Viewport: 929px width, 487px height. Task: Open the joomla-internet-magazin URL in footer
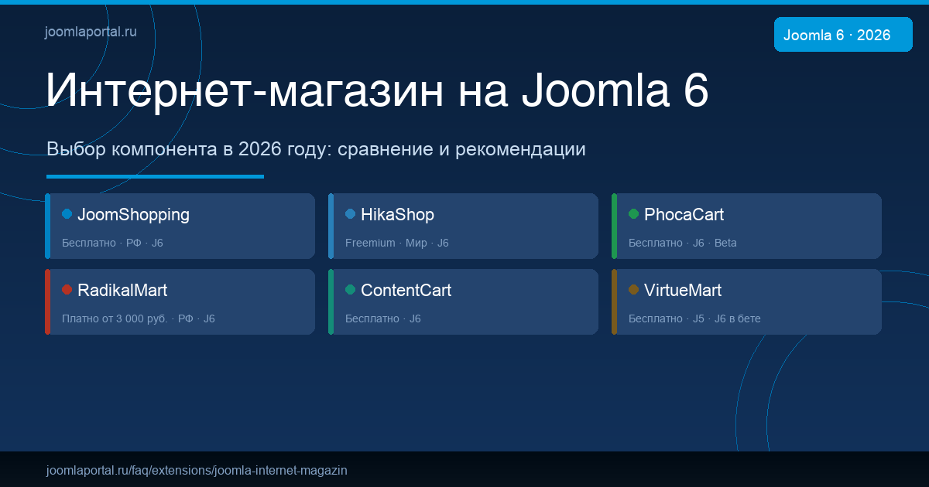(x=197, y=470)
